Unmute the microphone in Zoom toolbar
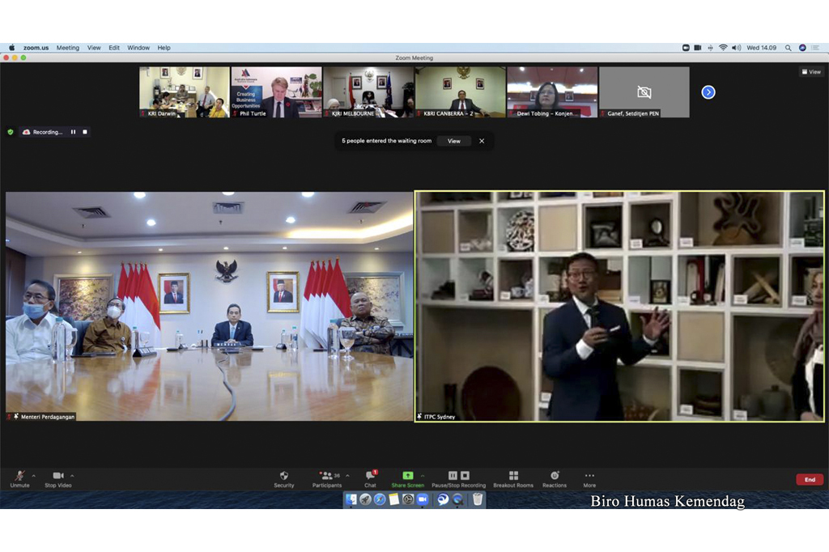This screenshot has width=829, height=552. tap(19, 479)
